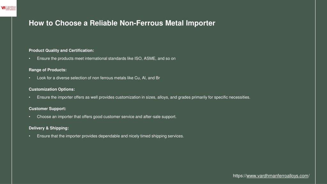Click the bullet before the dependable shipping line

coord(30,136)
